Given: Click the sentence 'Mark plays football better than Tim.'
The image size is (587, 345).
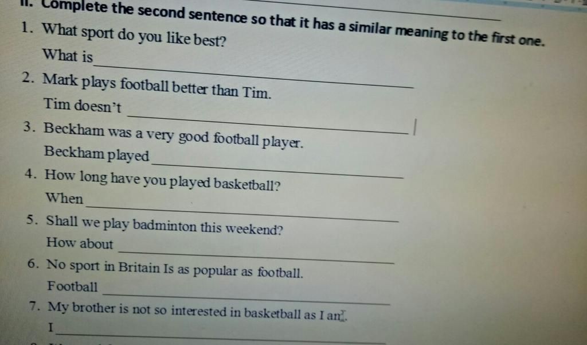Looking at the screenshot, I should (157, 86).
